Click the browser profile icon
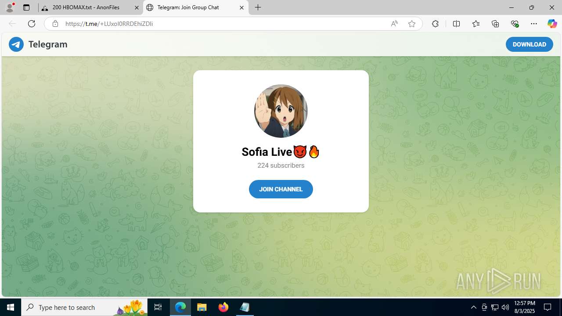 [x=10, y=7]
